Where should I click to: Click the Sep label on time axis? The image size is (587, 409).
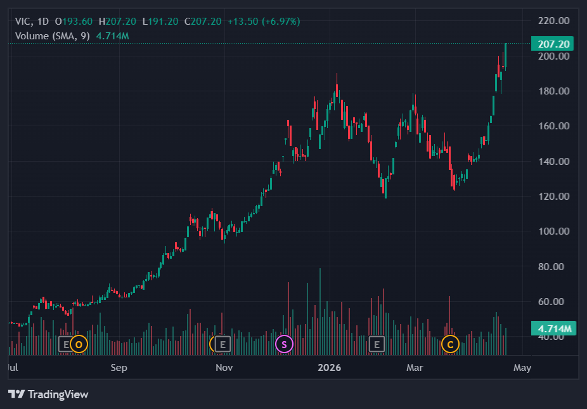[x=119, y=368]
